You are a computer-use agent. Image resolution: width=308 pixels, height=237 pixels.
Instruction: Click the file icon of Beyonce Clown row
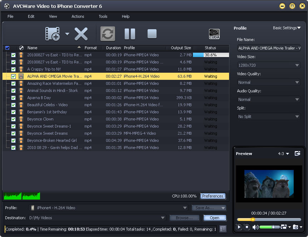(21, 119)
